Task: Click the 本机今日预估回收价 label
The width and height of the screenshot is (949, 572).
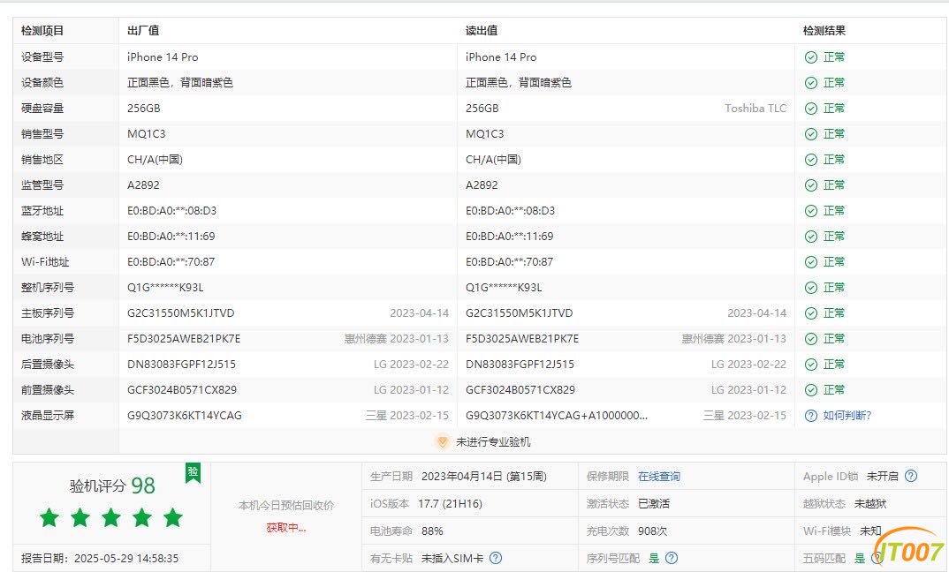Action: (286, 506)
